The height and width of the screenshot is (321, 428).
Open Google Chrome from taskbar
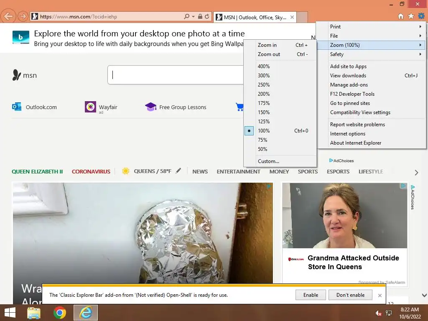(59, 313)
